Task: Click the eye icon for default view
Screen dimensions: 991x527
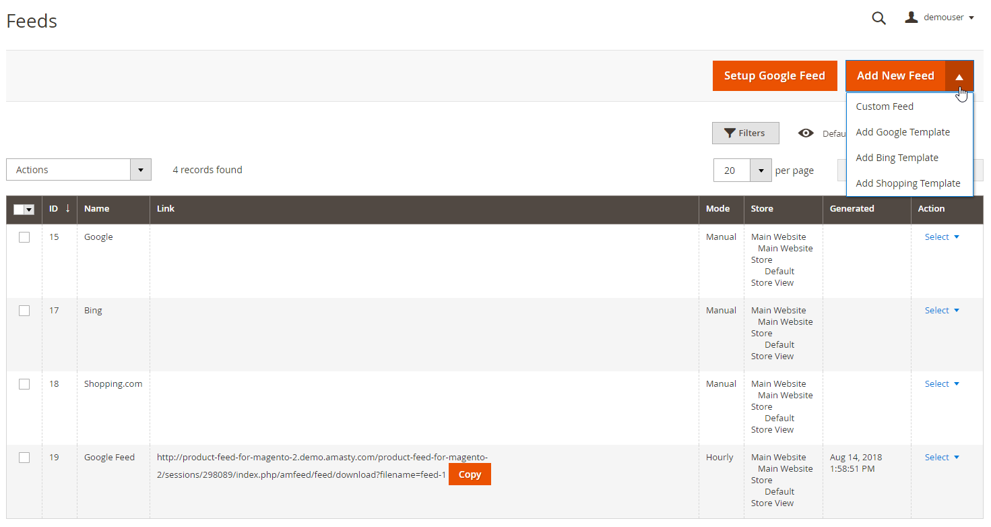Action: pos(806,133)
